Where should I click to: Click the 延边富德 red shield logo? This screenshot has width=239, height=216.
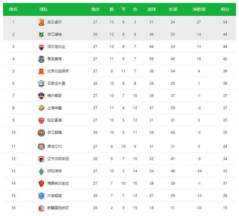(x=41, y=120)
